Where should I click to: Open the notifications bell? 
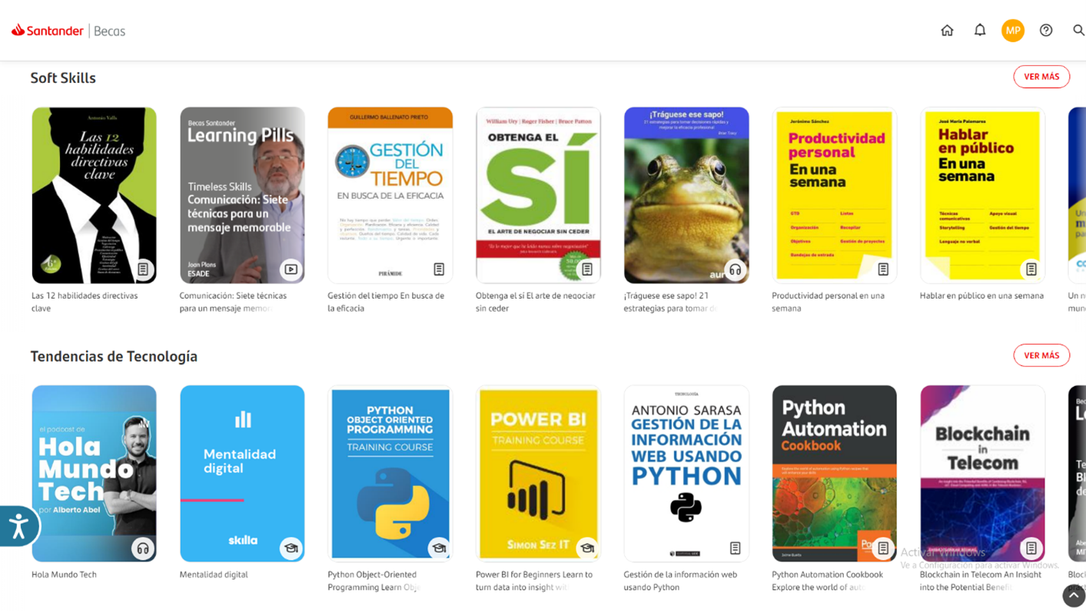[x=980, y=30]
